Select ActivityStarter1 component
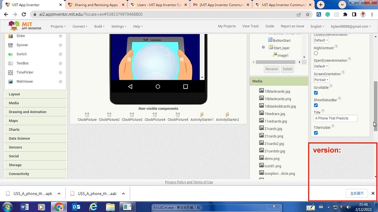378x212 pixels. click(x=202, y=117)
